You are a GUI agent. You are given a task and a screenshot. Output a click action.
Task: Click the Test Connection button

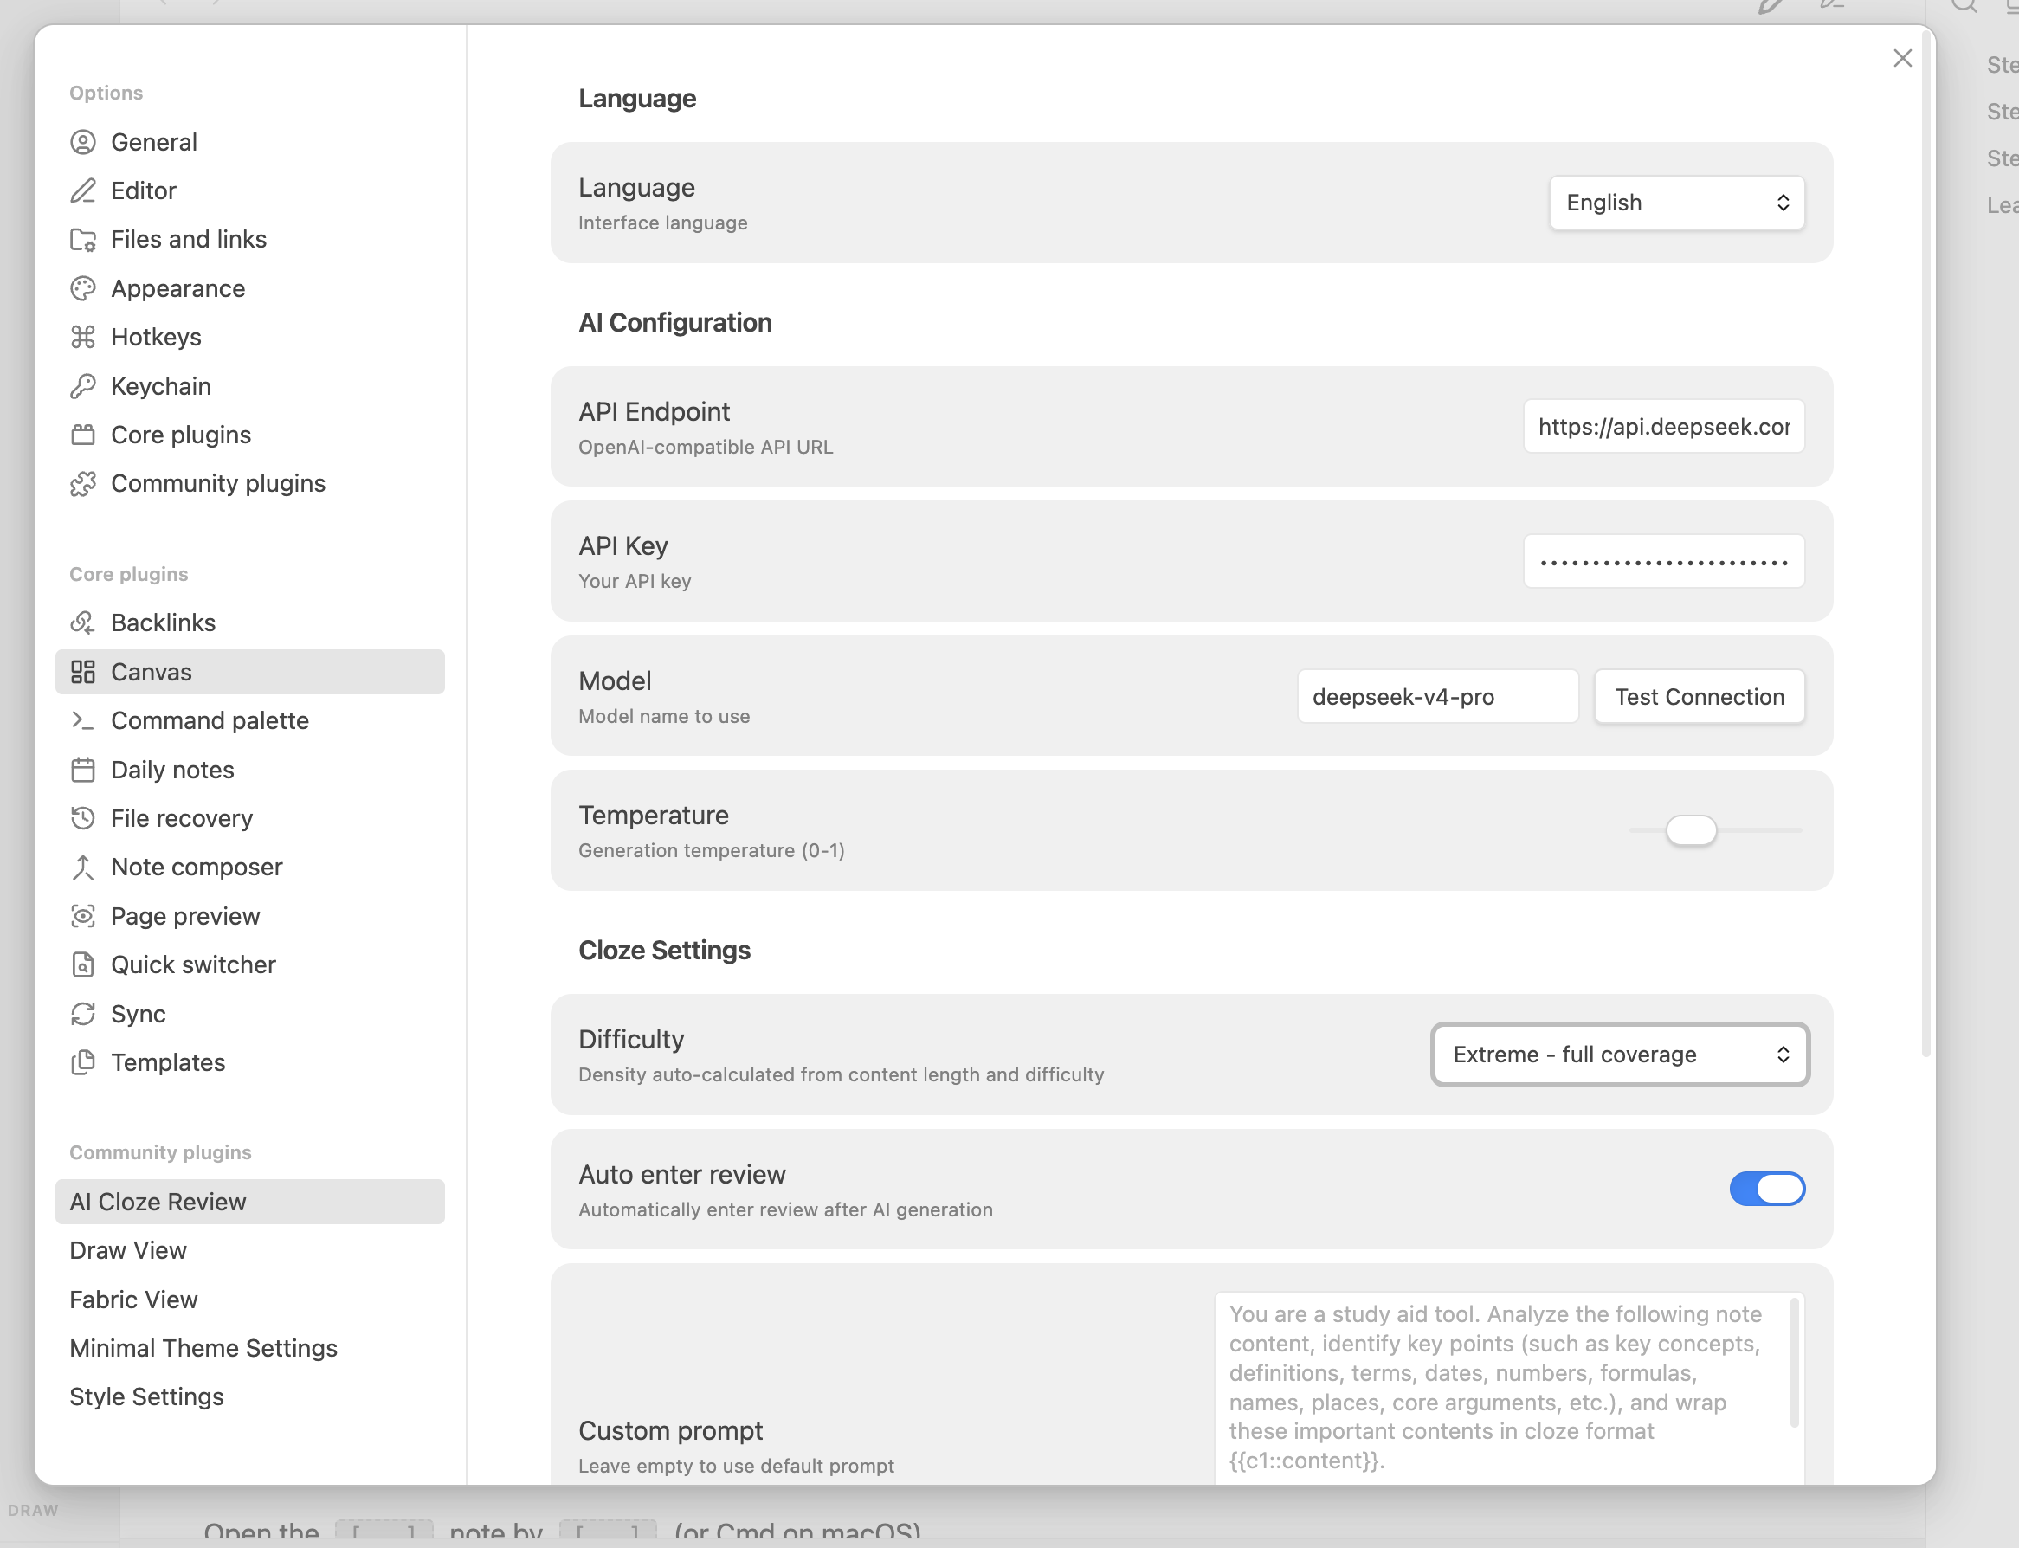tap(1700, 697)
